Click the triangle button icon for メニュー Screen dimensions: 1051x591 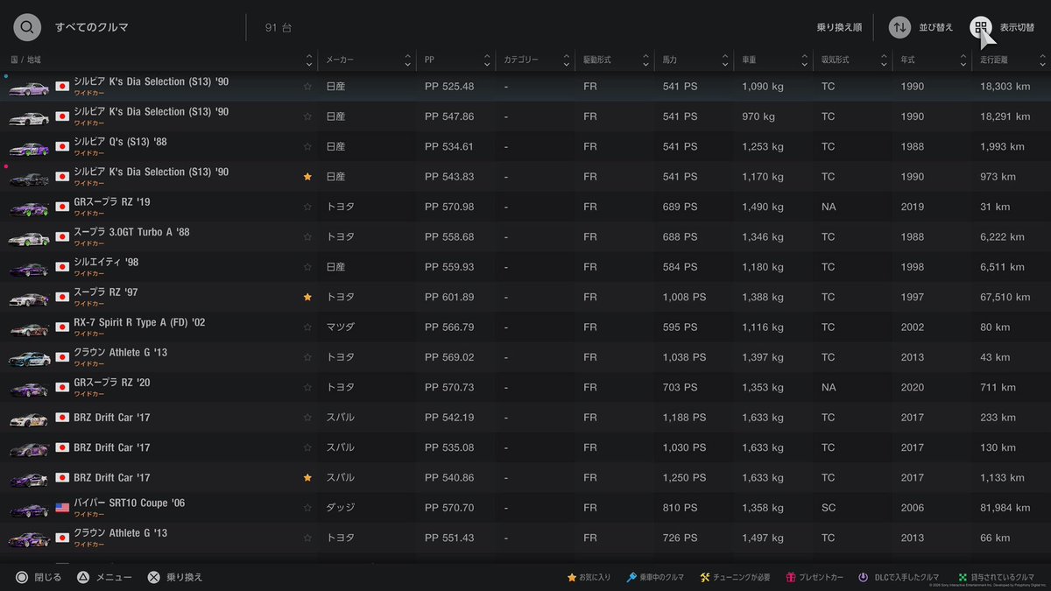[83, 577]
